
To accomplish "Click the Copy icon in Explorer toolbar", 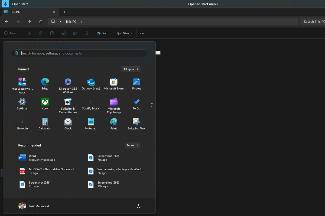I will [41, 33].
